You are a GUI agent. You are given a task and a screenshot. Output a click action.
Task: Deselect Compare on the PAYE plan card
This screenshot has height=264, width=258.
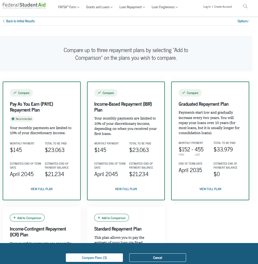pyautogui.click(x=21, y=93)
